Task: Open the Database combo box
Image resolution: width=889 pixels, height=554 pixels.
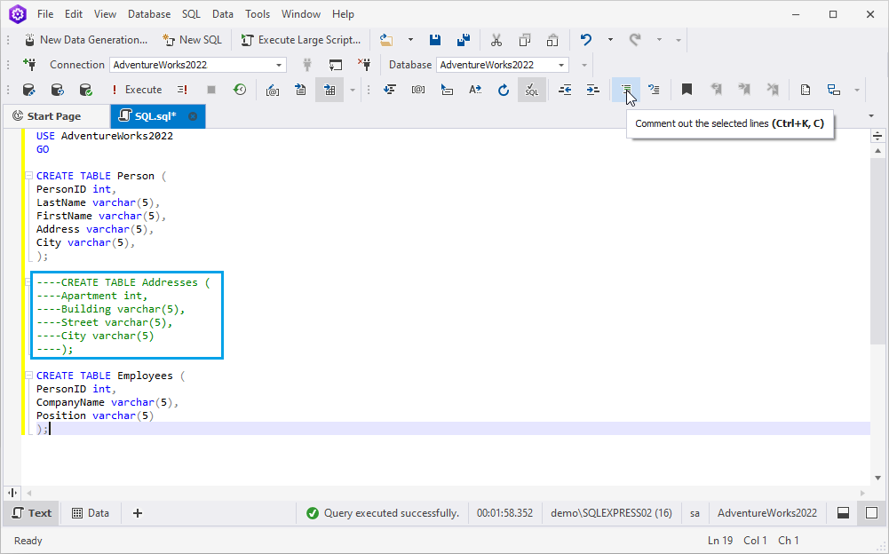Action: point(503,65)
